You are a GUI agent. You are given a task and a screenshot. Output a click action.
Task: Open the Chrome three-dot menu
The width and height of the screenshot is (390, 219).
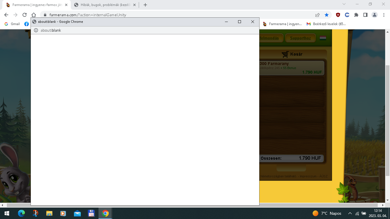[383, 15]
